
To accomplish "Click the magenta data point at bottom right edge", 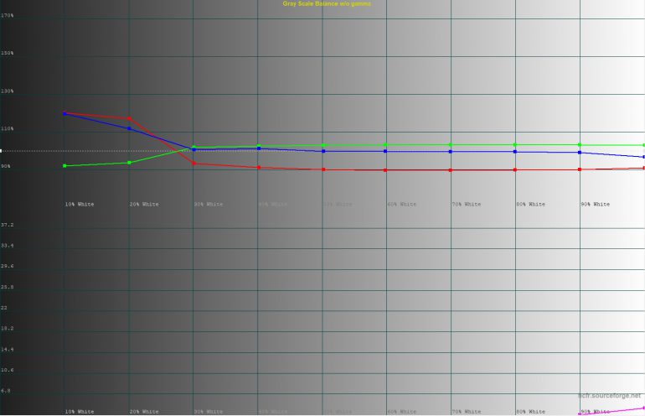I will 642,408.
